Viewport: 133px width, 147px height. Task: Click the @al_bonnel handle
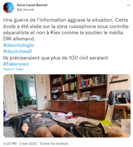click(x=25, y=10)
